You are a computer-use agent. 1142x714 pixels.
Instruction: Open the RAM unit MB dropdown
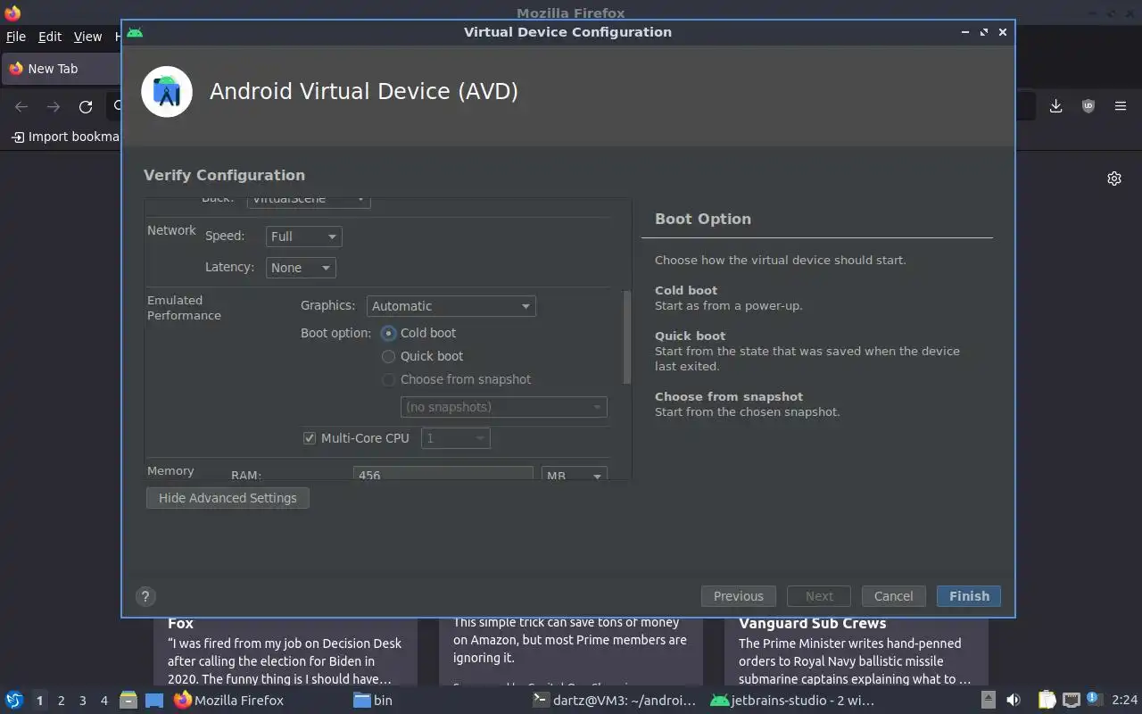pyautogui.click(x=574, y=474)
